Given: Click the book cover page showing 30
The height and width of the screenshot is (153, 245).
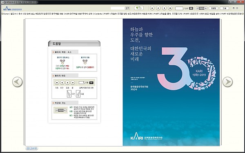Looking at the screenshot, I should point(171,82).
